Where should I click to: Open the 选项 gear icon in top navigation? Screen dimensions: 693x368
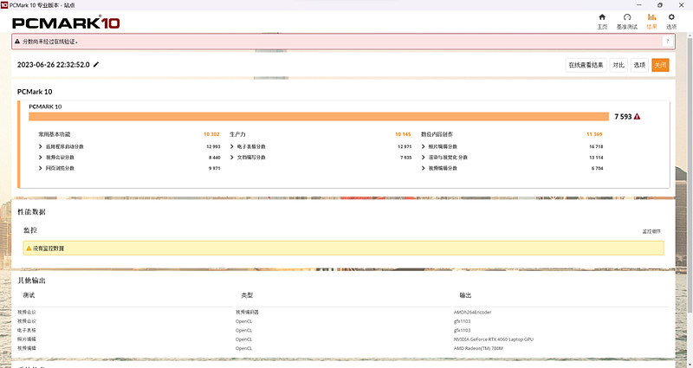[x=671, y=17]
